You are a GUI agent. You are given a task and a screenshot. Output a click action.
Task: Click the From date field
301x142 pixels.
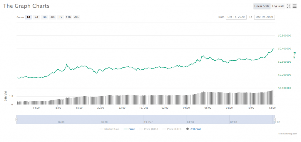click(236, 17)
